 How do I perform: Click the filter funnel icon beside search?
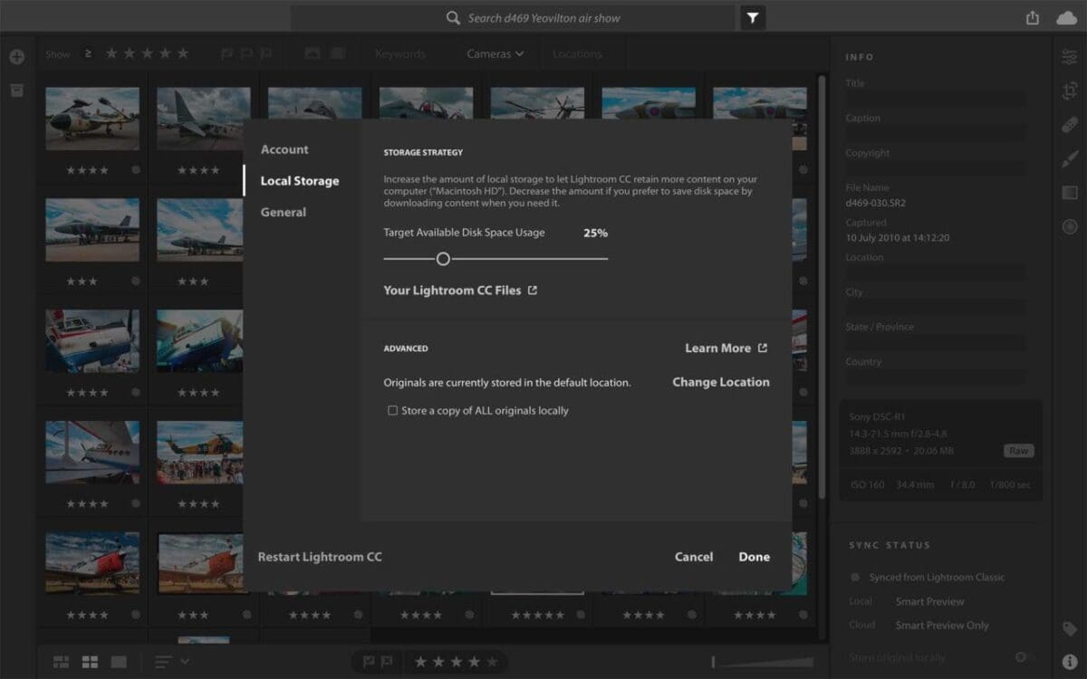[x=753, y=17]
